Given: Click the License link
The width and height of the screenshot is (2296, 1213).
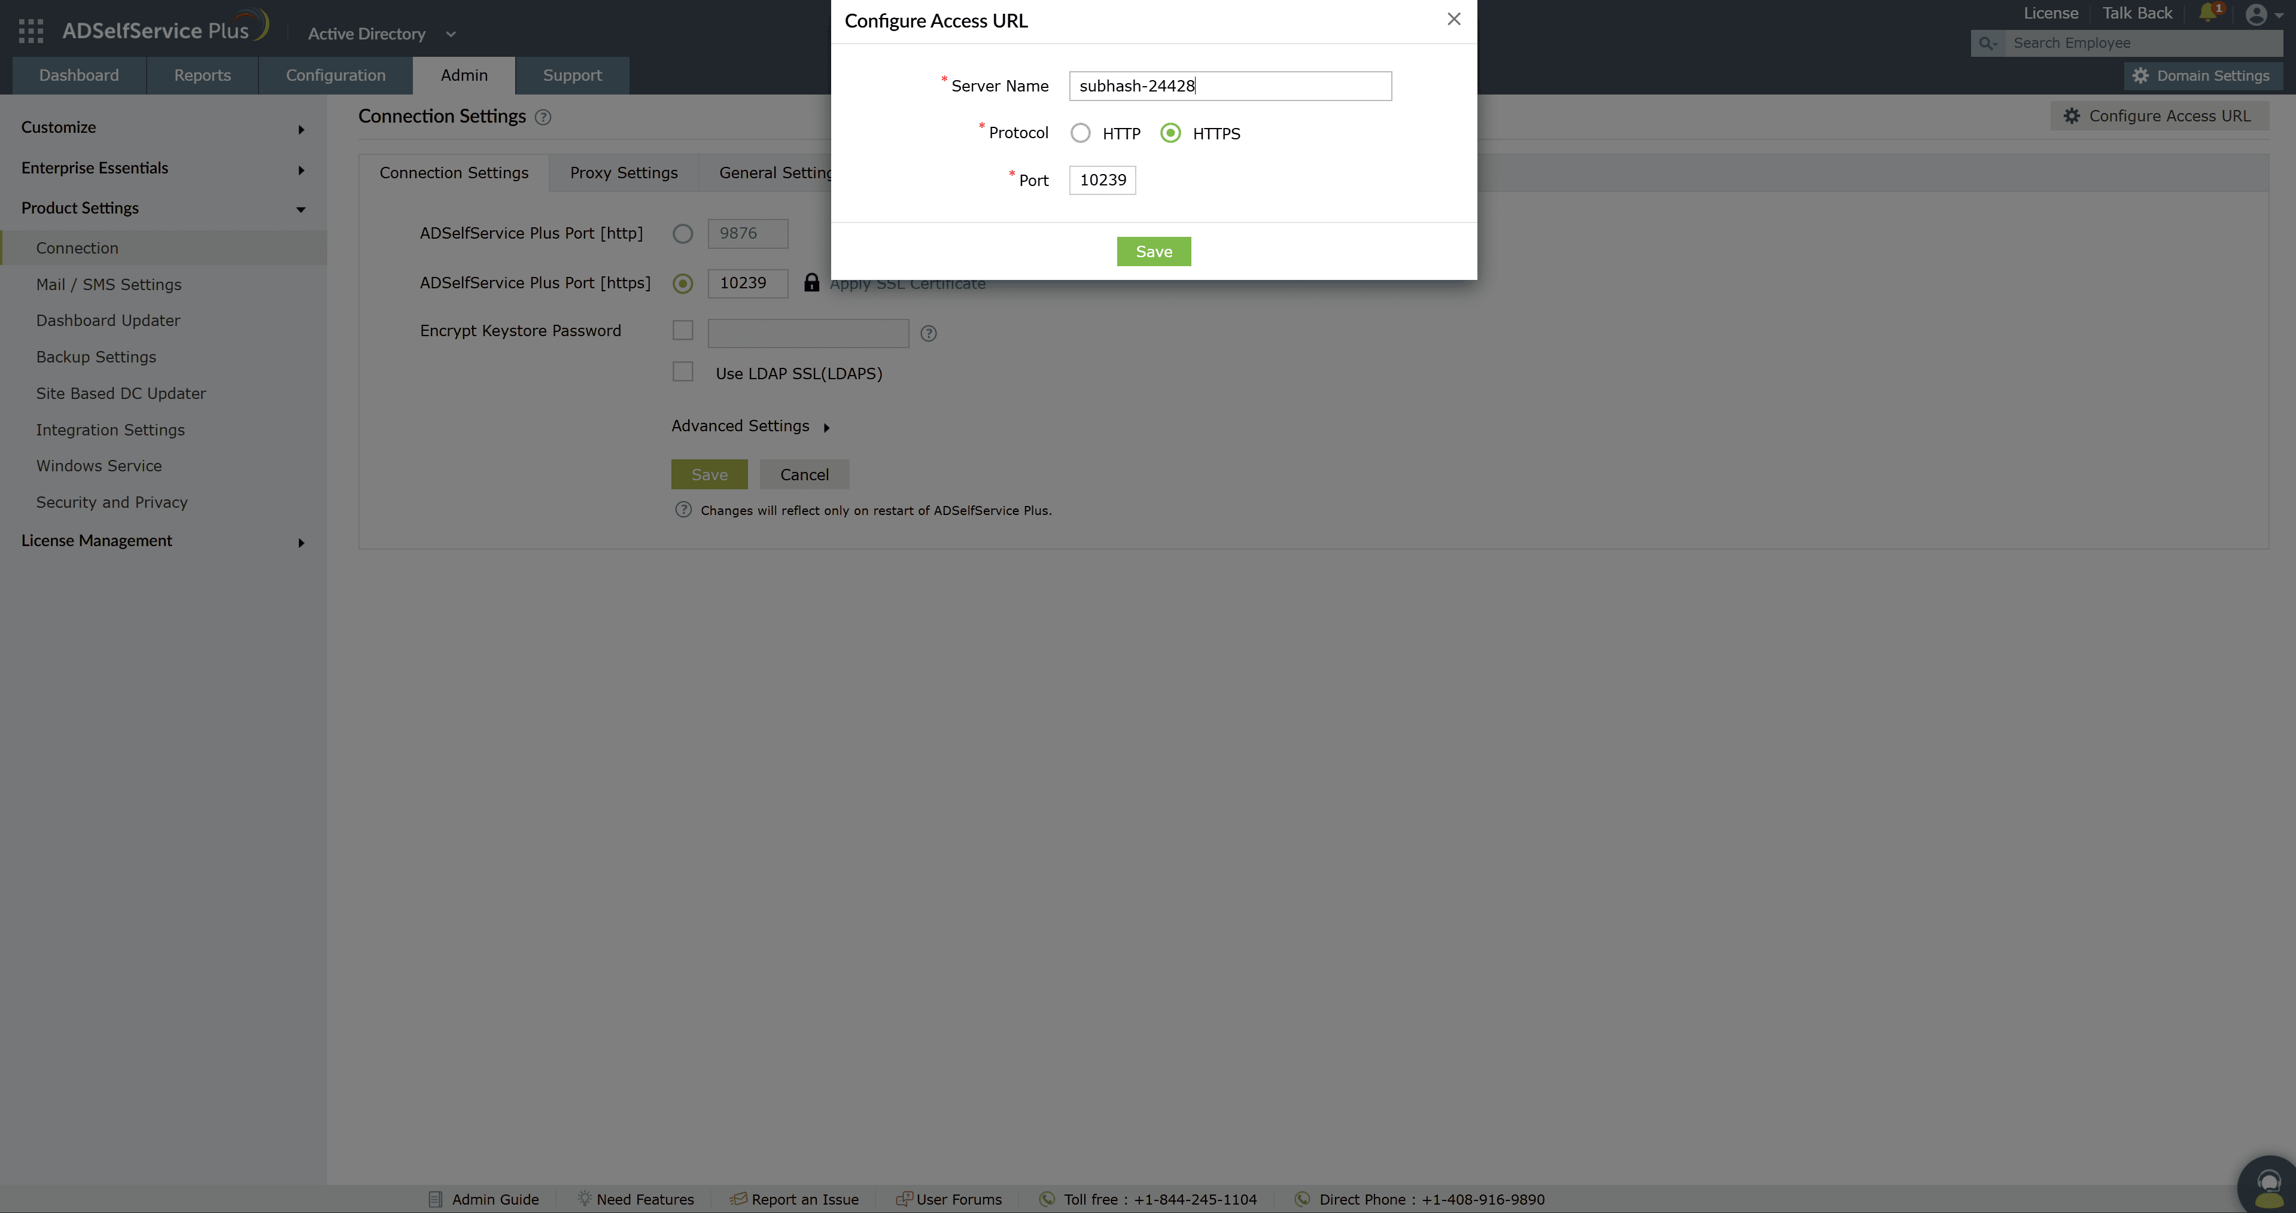Looking at the screenshot, I should (x=2050, y=13).
